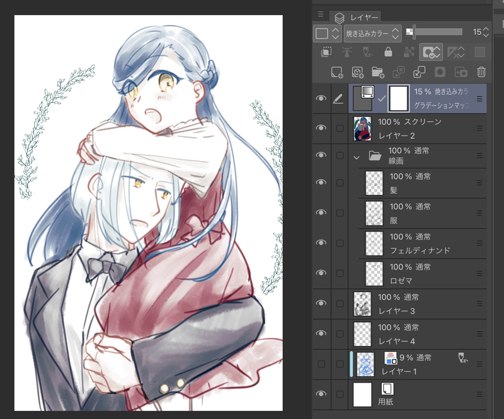Set as reference layer lighthouse icon
This screenshot has height=419, width=504.
point(347,52)
